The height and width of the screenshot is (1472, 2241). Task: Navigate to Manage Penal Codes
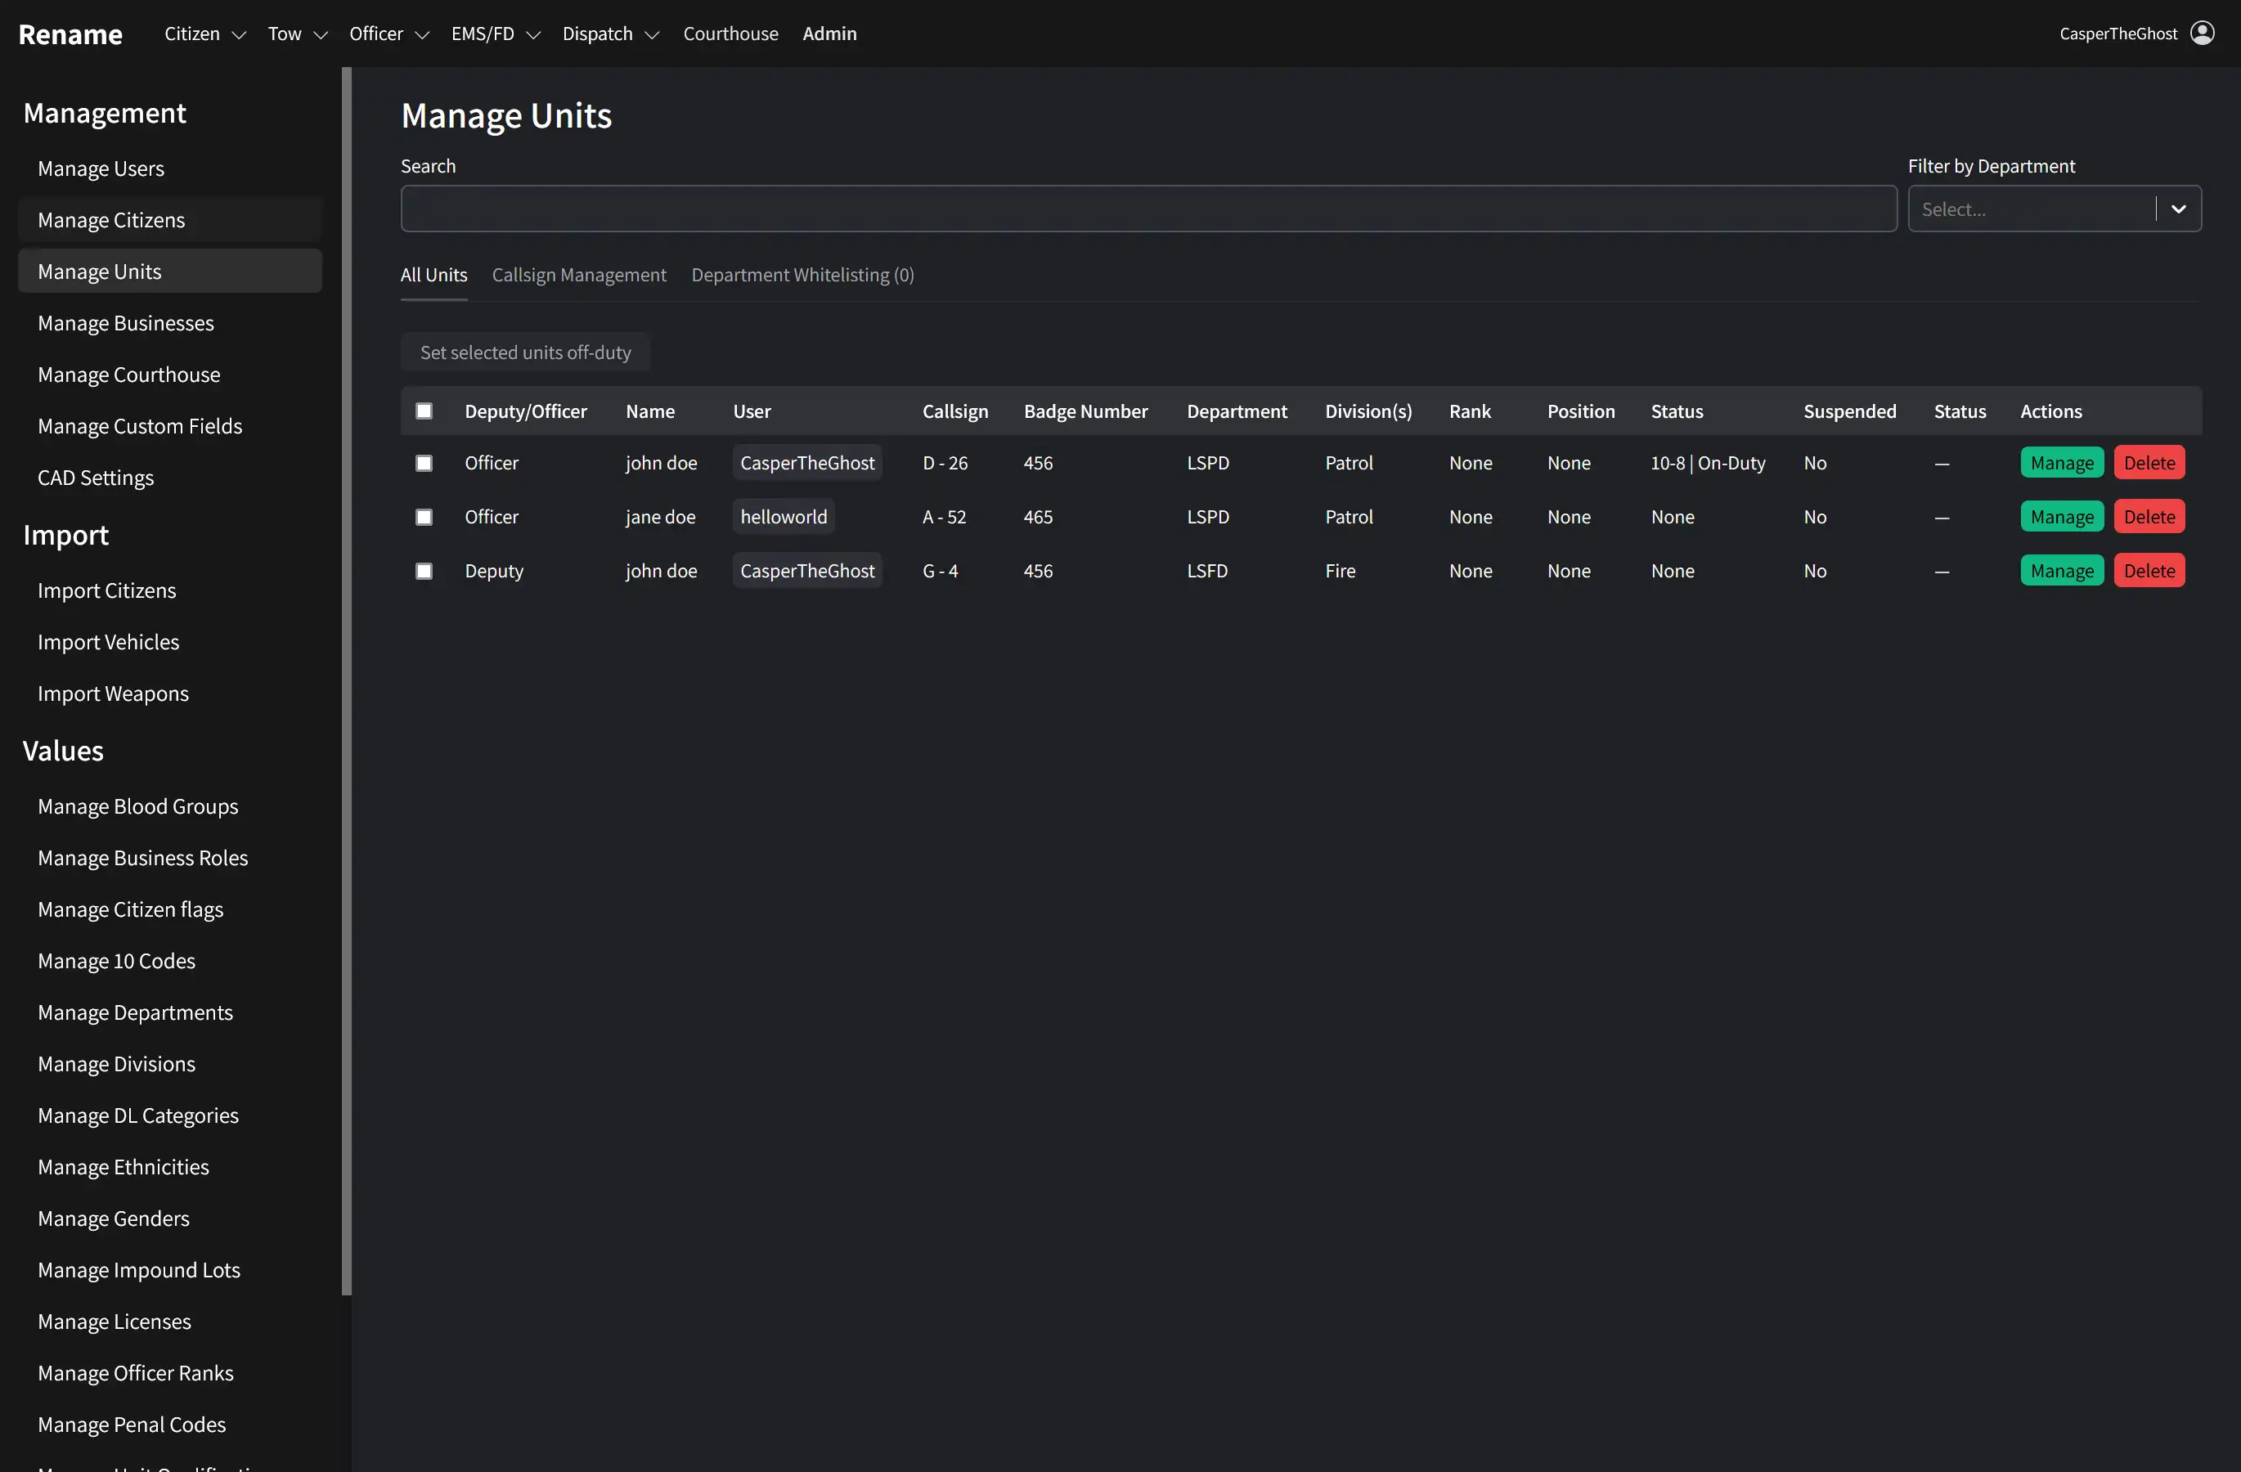pyautogui.click(x=132, y=1424)
